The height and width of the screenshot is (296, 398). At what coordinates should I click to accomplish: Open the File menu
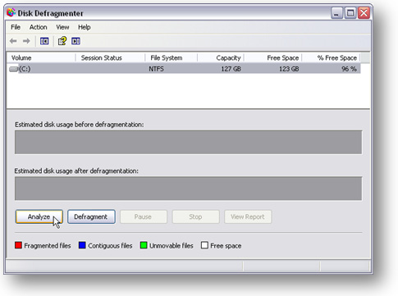16,27
